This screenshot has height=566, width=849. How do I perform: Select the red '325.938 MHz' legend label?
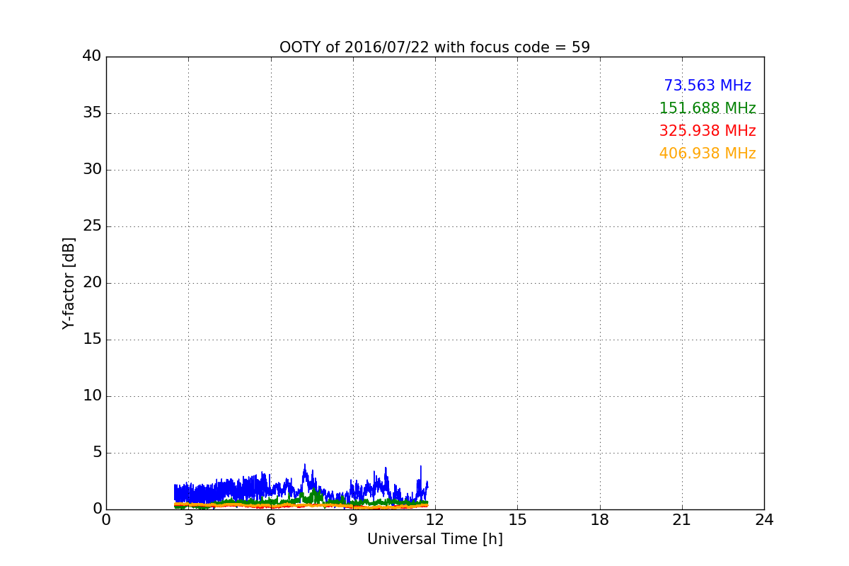coord(707,131)
